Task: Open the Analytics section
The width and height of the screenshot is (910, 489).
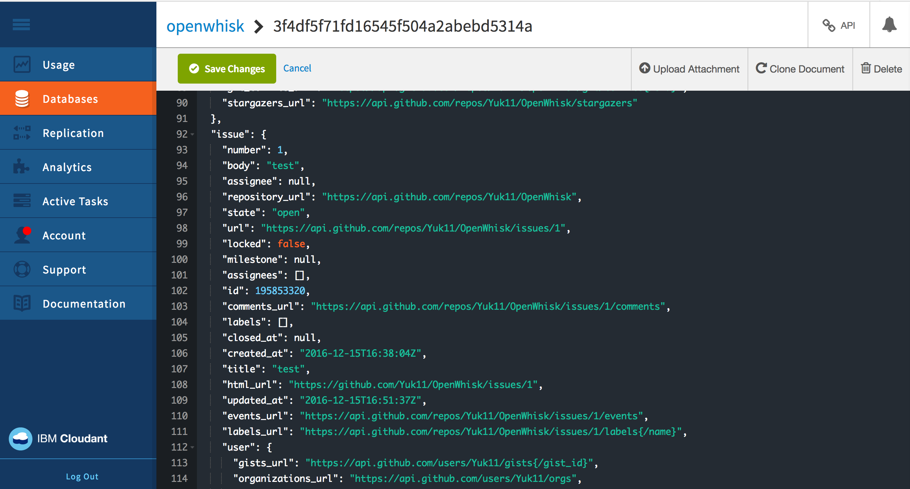Action: [78, 167]
